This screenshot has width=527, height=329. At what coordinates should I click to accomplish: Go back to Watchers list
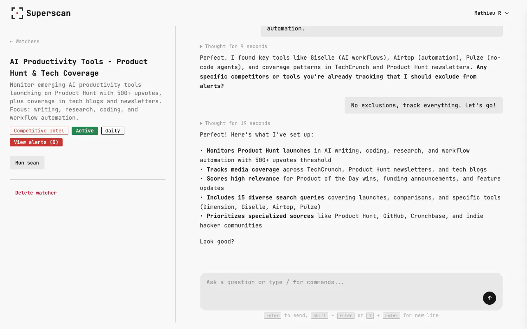pyautogui.click(x=25, y=42)
